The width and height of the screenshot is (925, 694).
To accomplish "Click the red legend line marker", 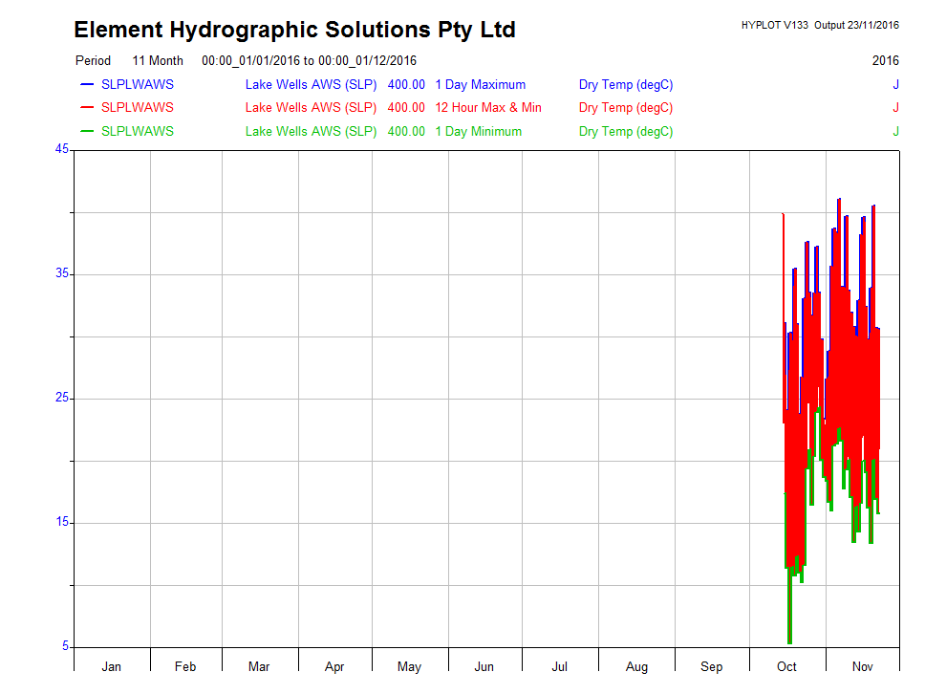I will [x=87, y=107].
